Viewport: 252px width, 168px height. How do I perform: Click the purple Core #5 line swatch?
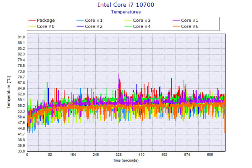click(176, 20)
